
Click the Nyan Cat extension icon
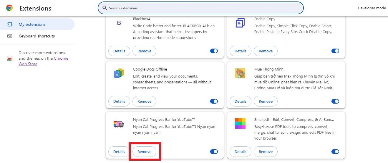[119, 124]
